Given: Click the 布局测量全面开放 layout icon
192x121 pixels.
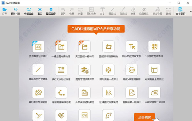Looking at the screenshot, I should [154, 70].
